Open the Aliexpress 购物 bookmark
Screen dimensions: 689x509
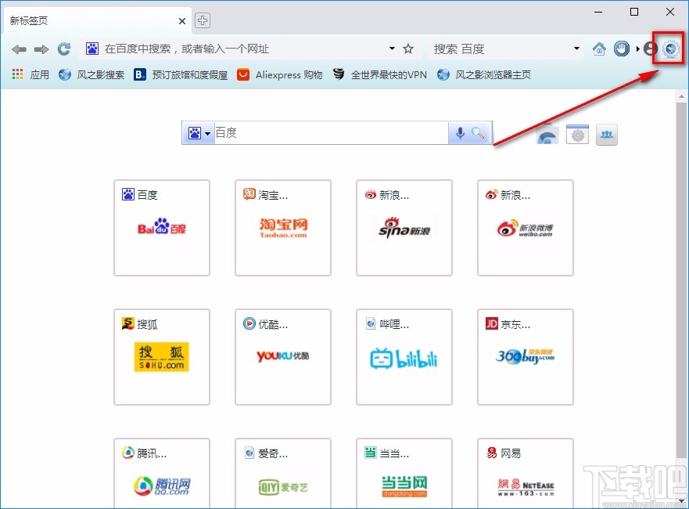point(280,75)
